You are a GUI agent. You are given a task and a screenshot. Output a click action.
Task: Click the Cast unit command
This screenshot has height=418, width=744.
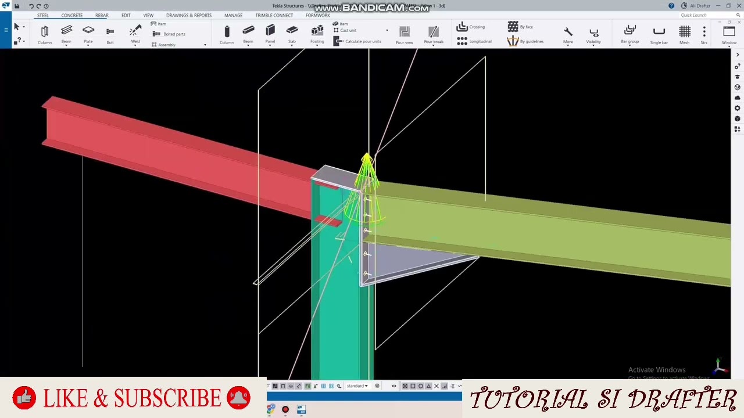tap(345, 30)
